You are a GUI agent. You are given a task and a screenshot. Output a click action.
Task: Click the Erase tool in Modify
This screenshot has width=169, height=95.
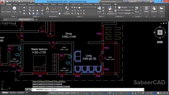42,8
